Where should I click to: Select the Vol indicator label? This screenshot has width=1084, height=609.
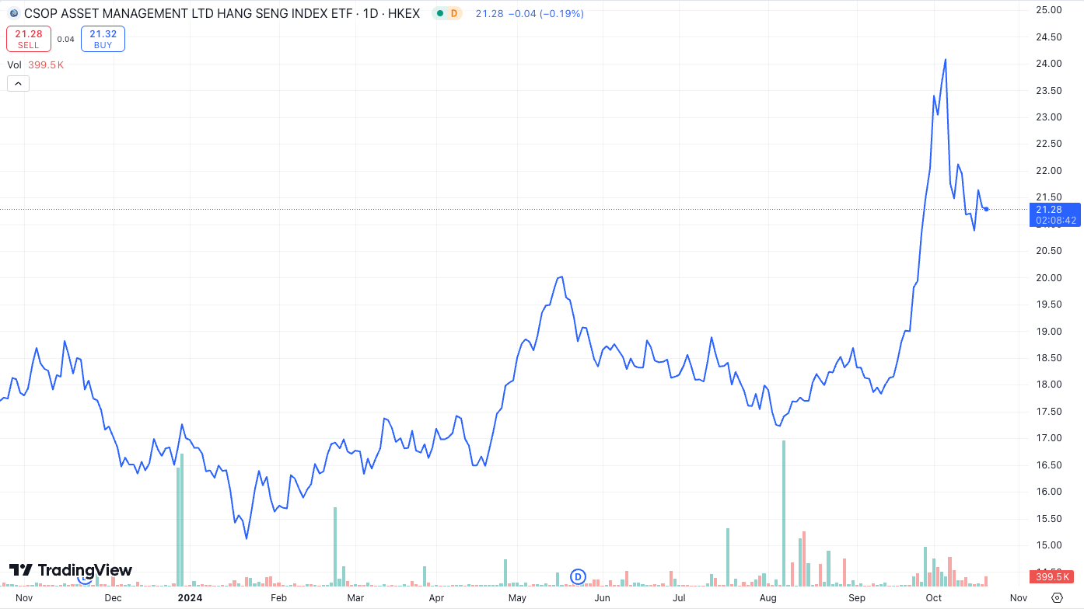tap(15, 65)
